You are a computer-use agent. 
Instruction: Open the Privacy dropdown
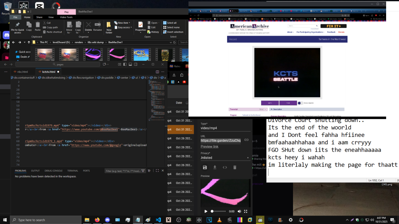(x=224, y=158)
